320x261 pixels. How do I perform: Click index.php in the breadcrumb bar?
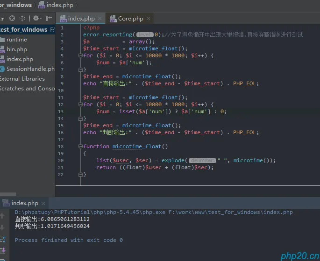pyautogui.click(x=60, y=5)
